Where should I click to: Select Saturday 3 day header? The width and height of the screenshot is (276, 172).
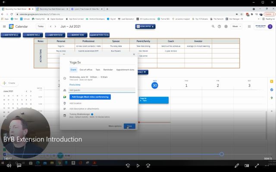click(249, 85)
